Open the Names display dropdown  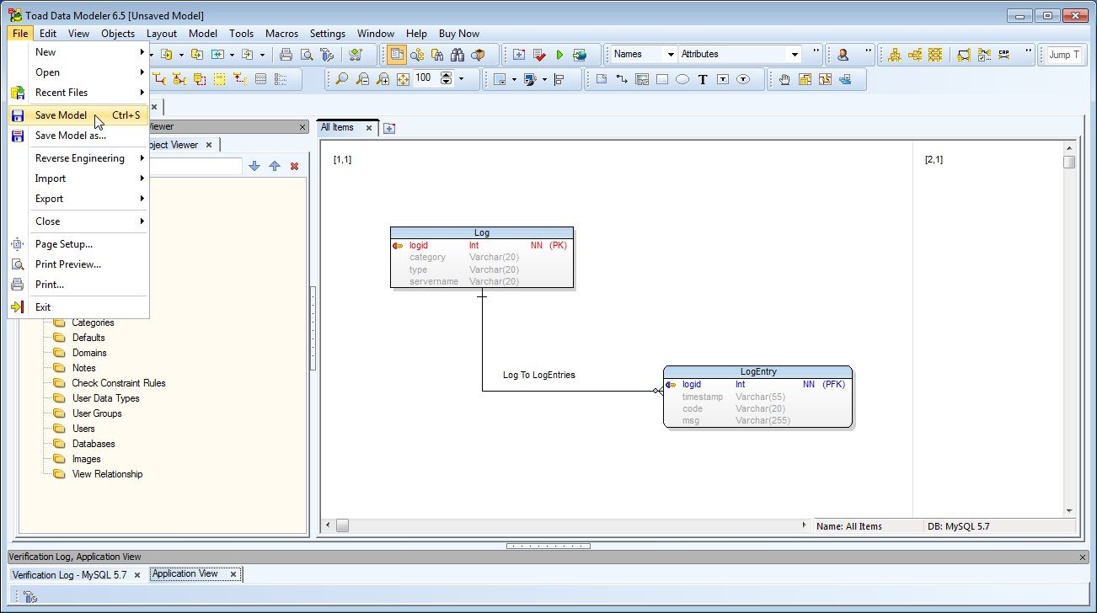[x=671, y=55]
